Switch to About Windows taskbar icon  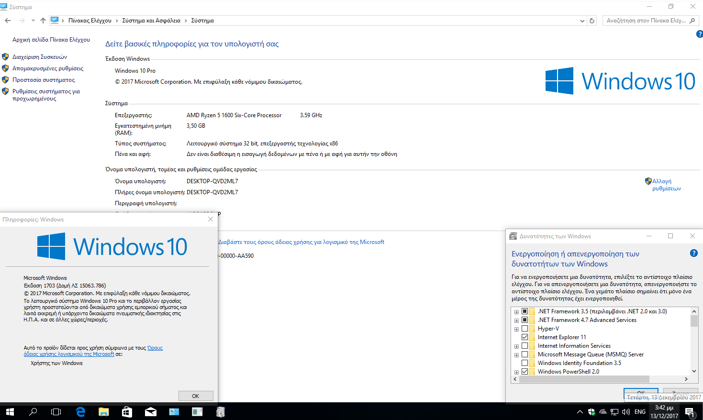tap(197, 411)
